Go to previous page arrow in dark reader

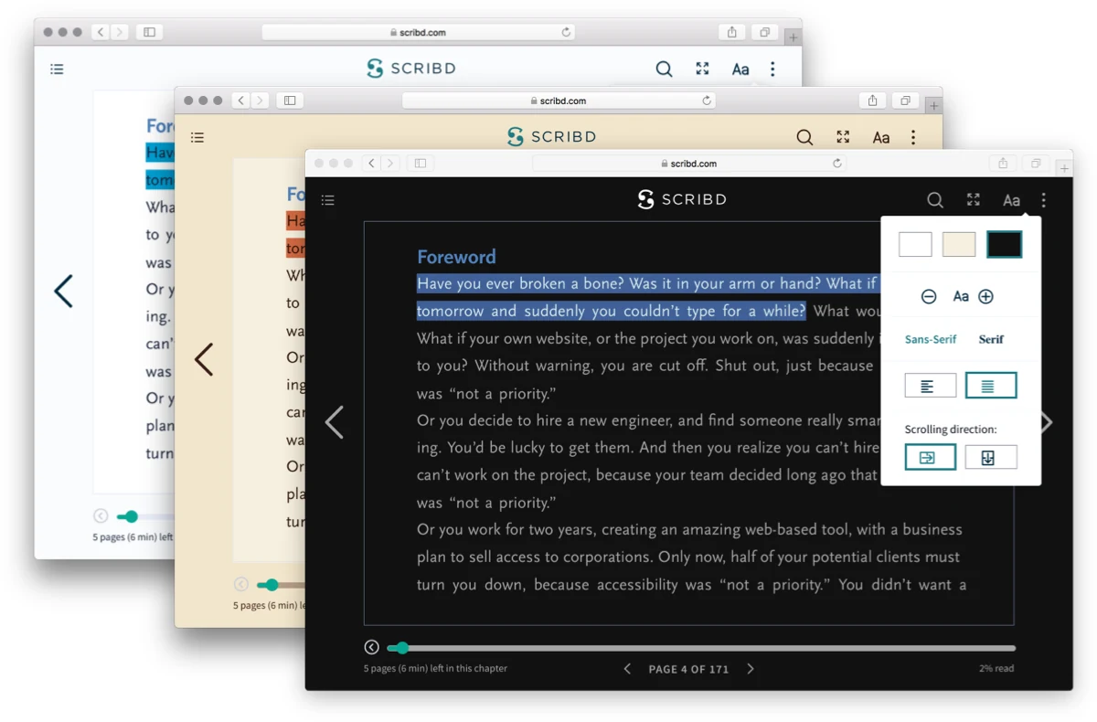point(335,422)
